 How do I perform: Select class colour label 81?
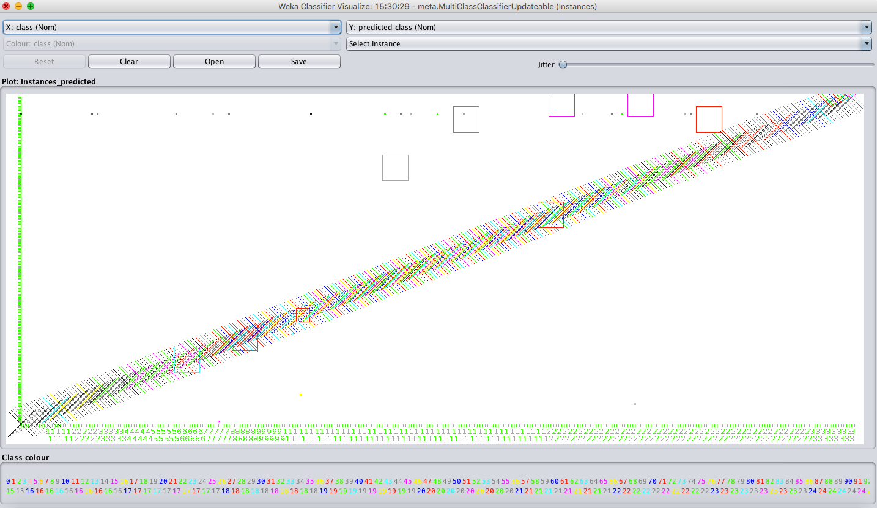pos(760,481)
